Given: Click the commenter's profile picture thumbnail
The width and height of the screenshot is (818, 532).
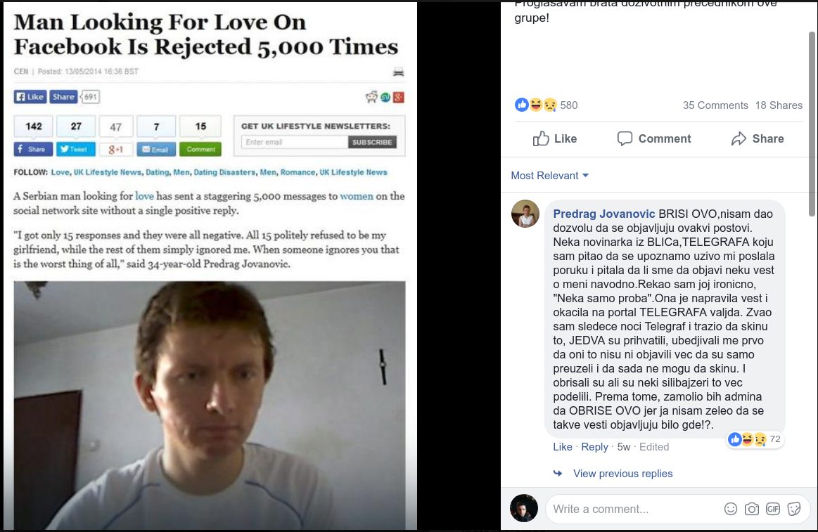Looking at the screenshot, I should pos(525,214).
